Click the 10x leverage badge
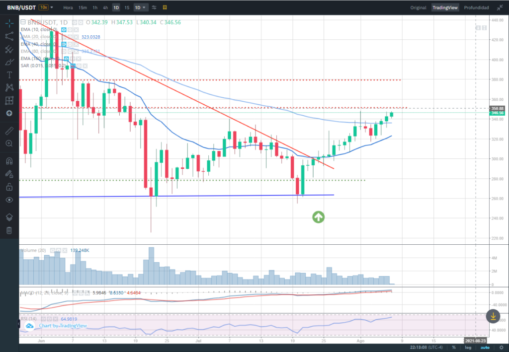 point(43,7)
